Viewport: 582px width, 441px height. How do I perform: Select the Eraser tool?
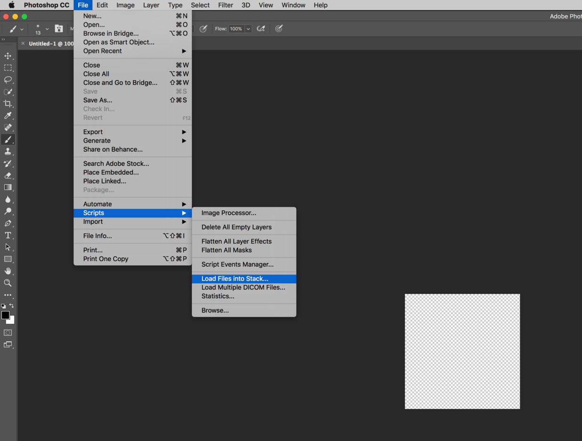[x=8, y=175]
